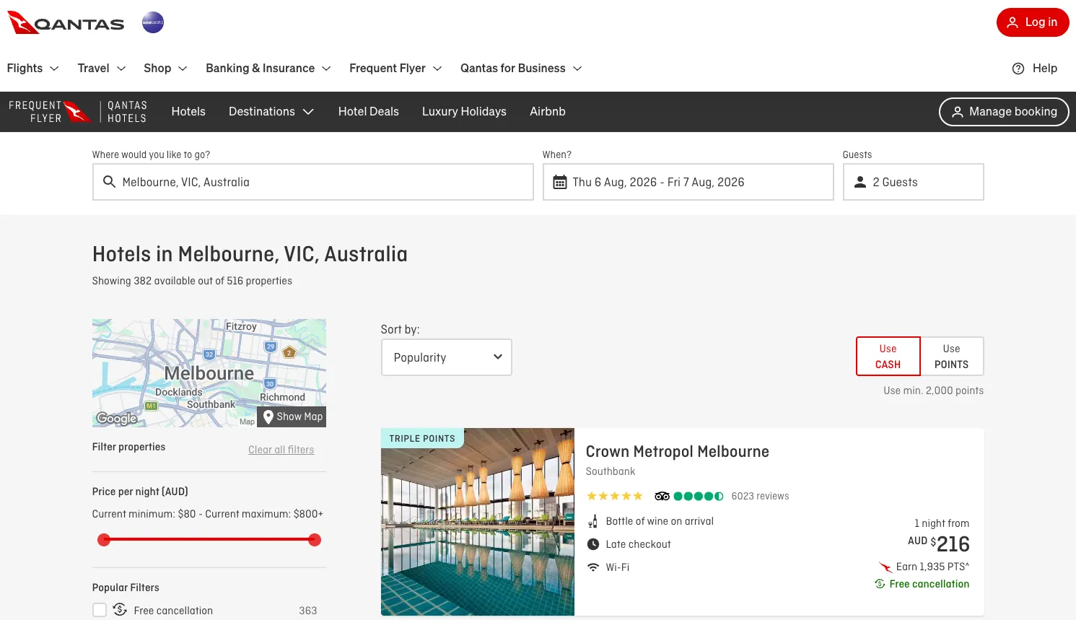The height and width of the screenshot is (620, 1076).
Task: Tick the Free cancellation filter checkbox
Action: (x=100, y=610)
